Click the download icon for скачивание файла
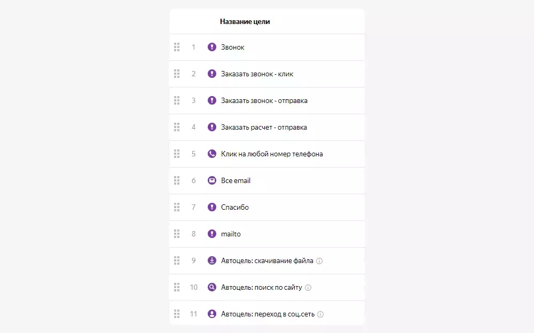 click(212, 260)
